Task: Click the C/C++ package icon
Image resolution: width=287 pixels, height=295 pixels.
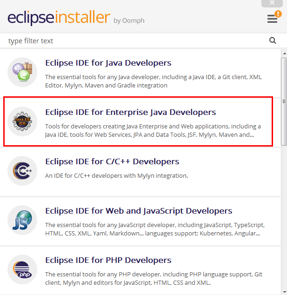Action: pyautogui.click(x=22, y=171)
